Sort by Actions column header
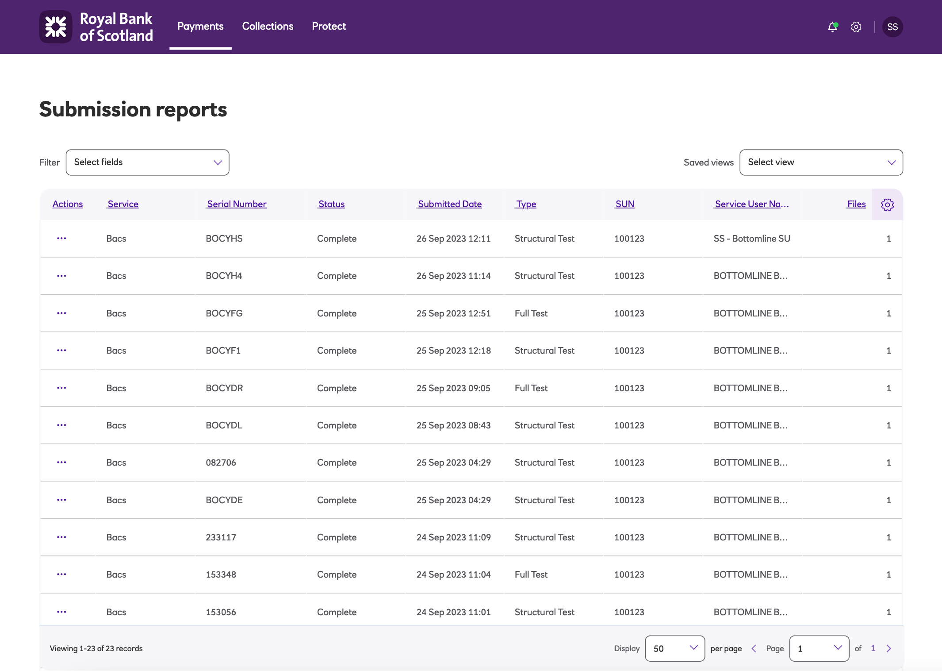The image size is (942, 671). [68, 204]
